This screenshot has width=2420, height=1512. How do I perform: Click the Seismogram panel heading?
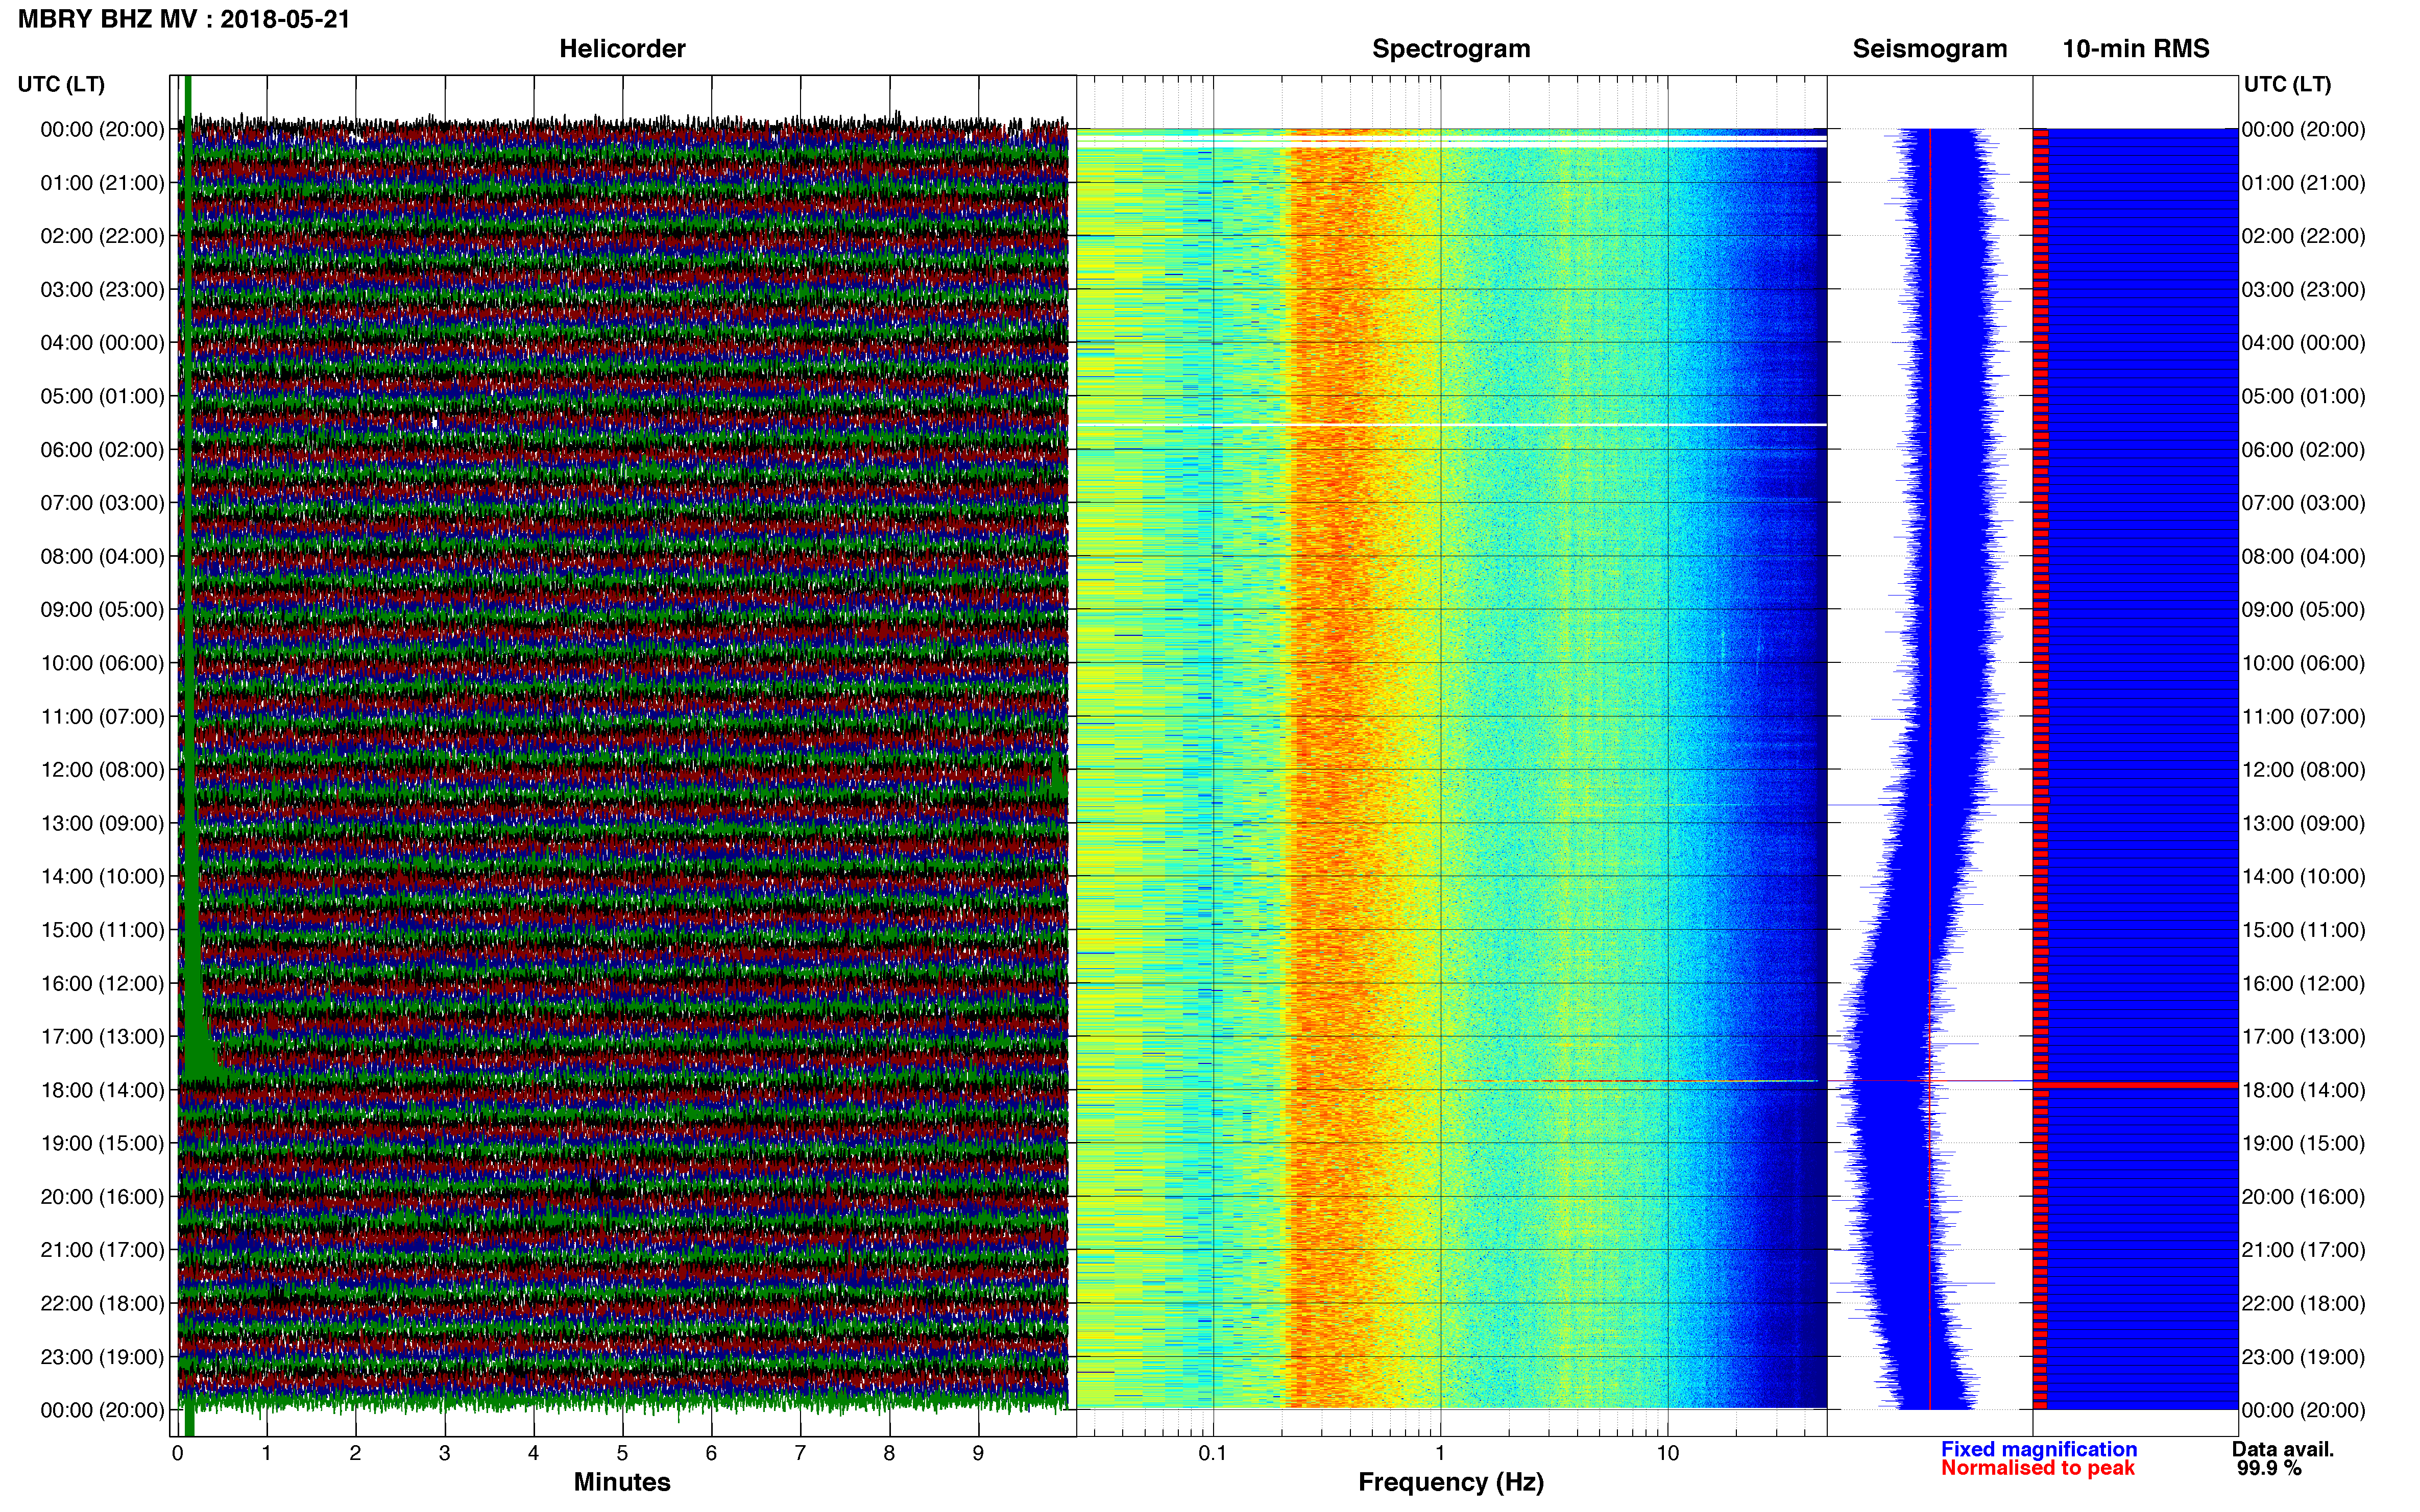pyautogui.click(x=1930, y=49)
